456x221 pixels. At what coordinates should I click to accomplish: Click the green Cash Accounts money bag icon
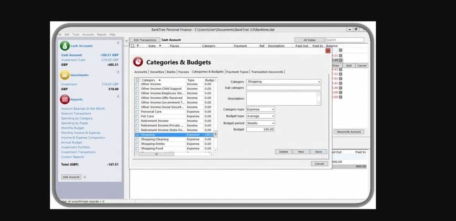coord(65,46)
